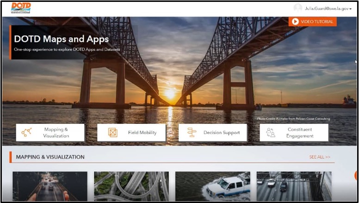Open the Mapping & Visualization category button
Screen dimensions: 359x203
(50, 133)
